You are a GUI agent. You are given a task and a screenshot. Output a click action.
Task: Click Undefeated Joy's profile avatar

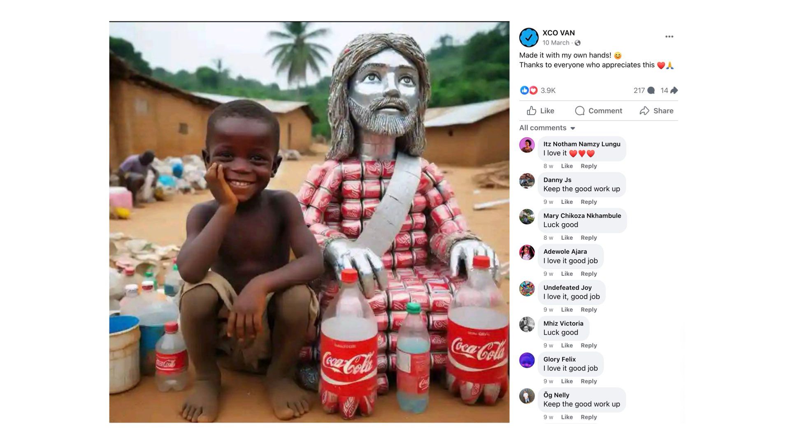(x=527, y=289)
